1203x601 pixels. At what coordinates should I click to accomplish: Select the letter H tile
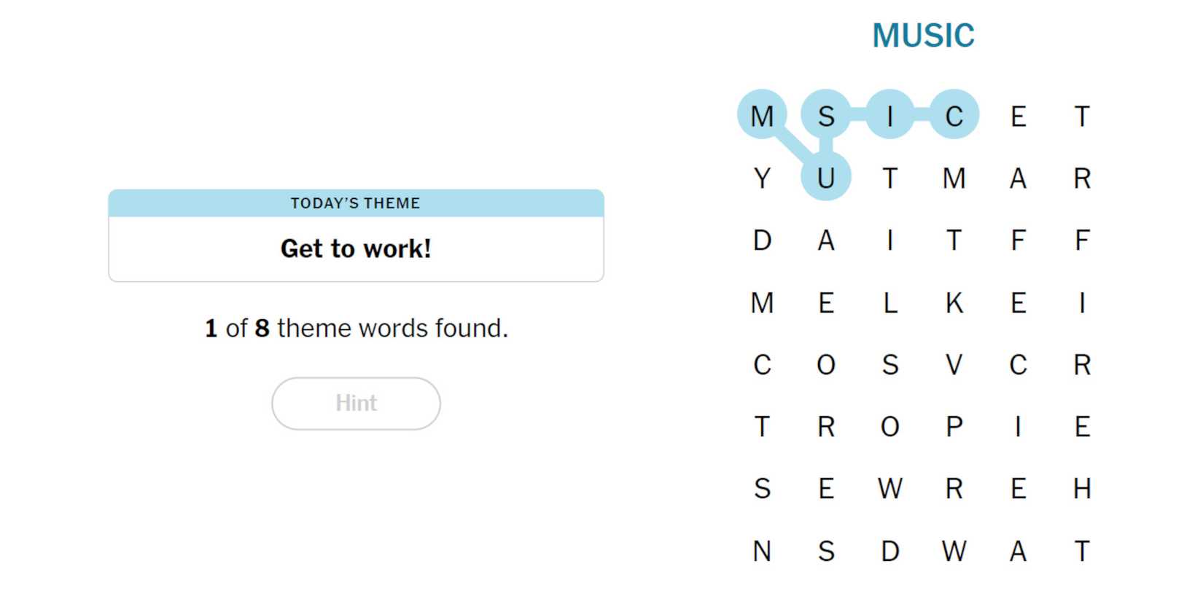(x=1082, y=488)
